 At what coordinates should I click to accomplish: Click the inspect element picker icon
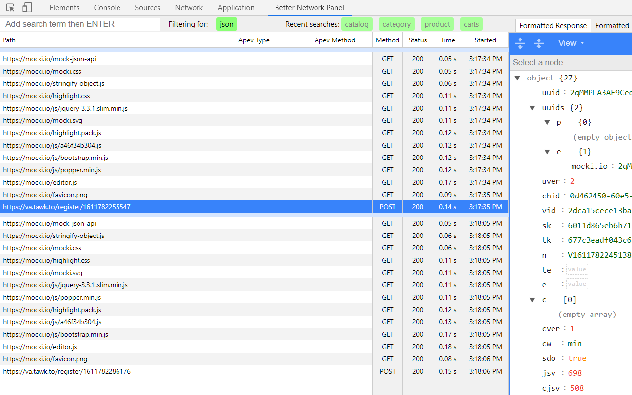pos(10,8)
